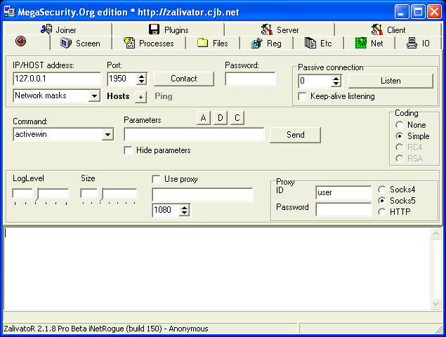The height and width of the screenshot is (337, 446).
Task: Open the Processes tab icon
Action: coord(129,44)
